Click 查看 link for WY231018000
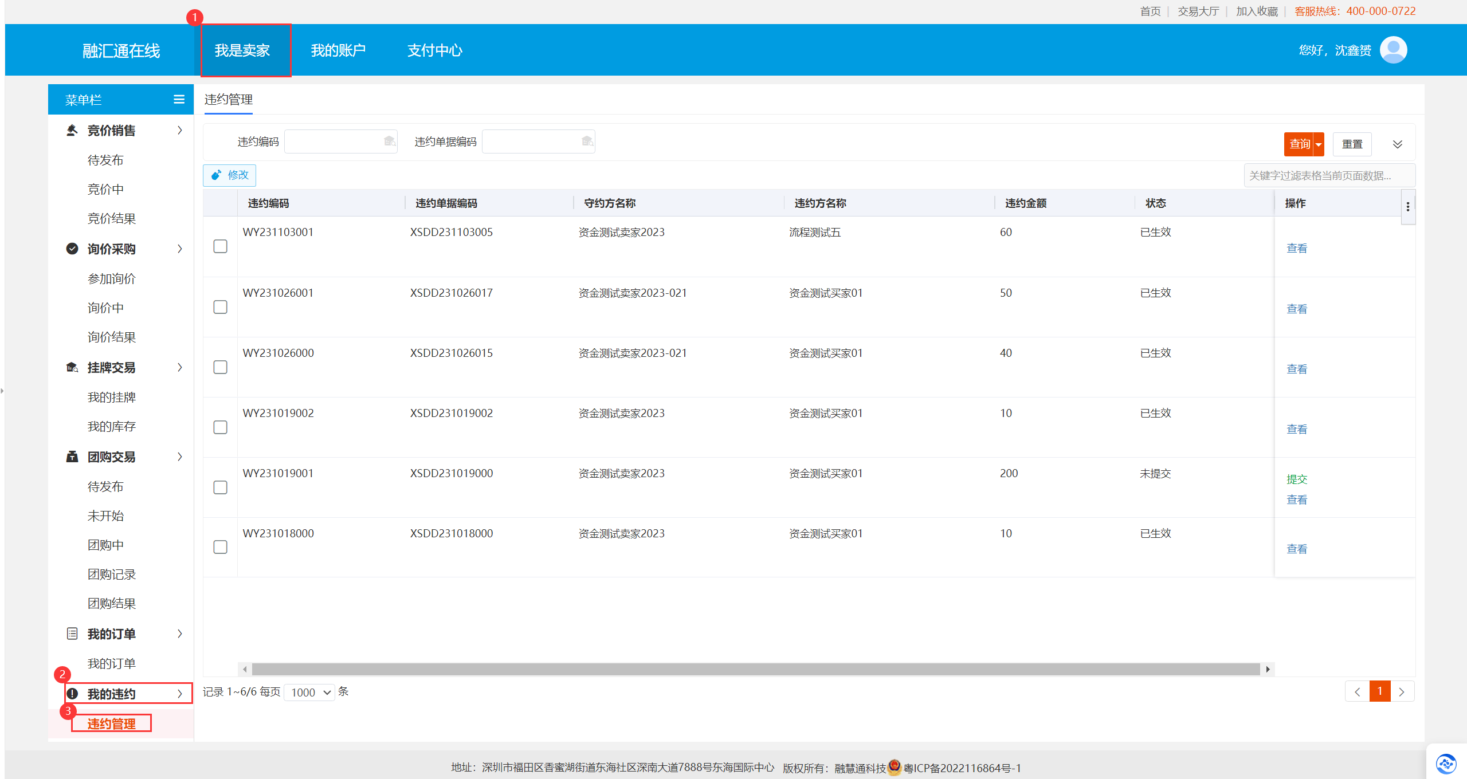1467x779 pixels. tap(1296, 549)
